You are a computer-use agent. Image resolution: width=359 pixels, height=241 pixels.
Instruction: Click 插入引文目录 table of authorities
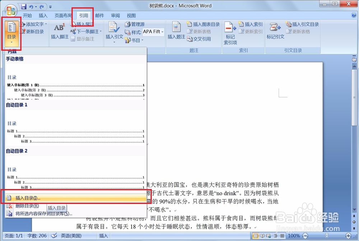click(302, 24)
